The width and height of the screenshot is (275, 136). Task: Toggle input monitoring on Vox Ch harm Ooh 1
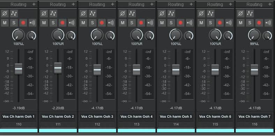32,23
